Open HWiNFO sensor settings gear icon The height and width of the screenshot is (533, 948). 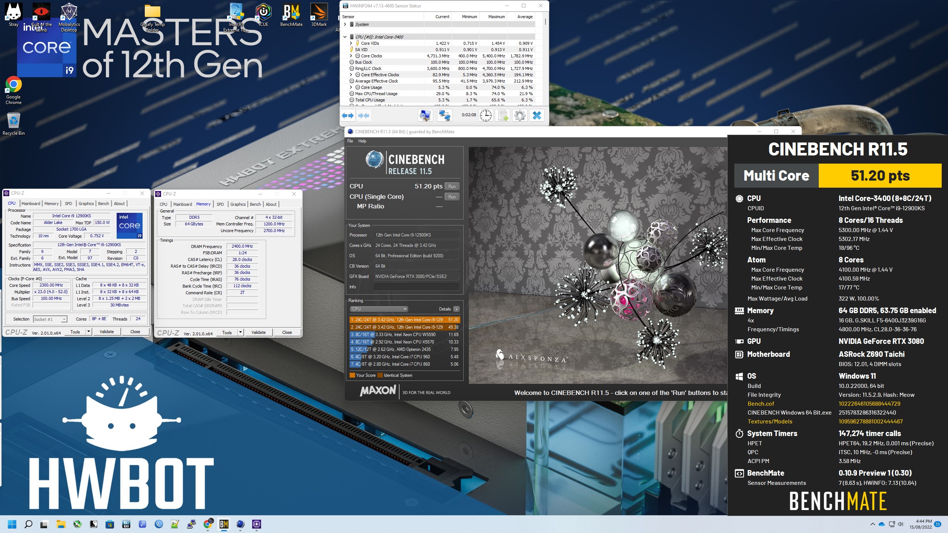tap(520, 115)
